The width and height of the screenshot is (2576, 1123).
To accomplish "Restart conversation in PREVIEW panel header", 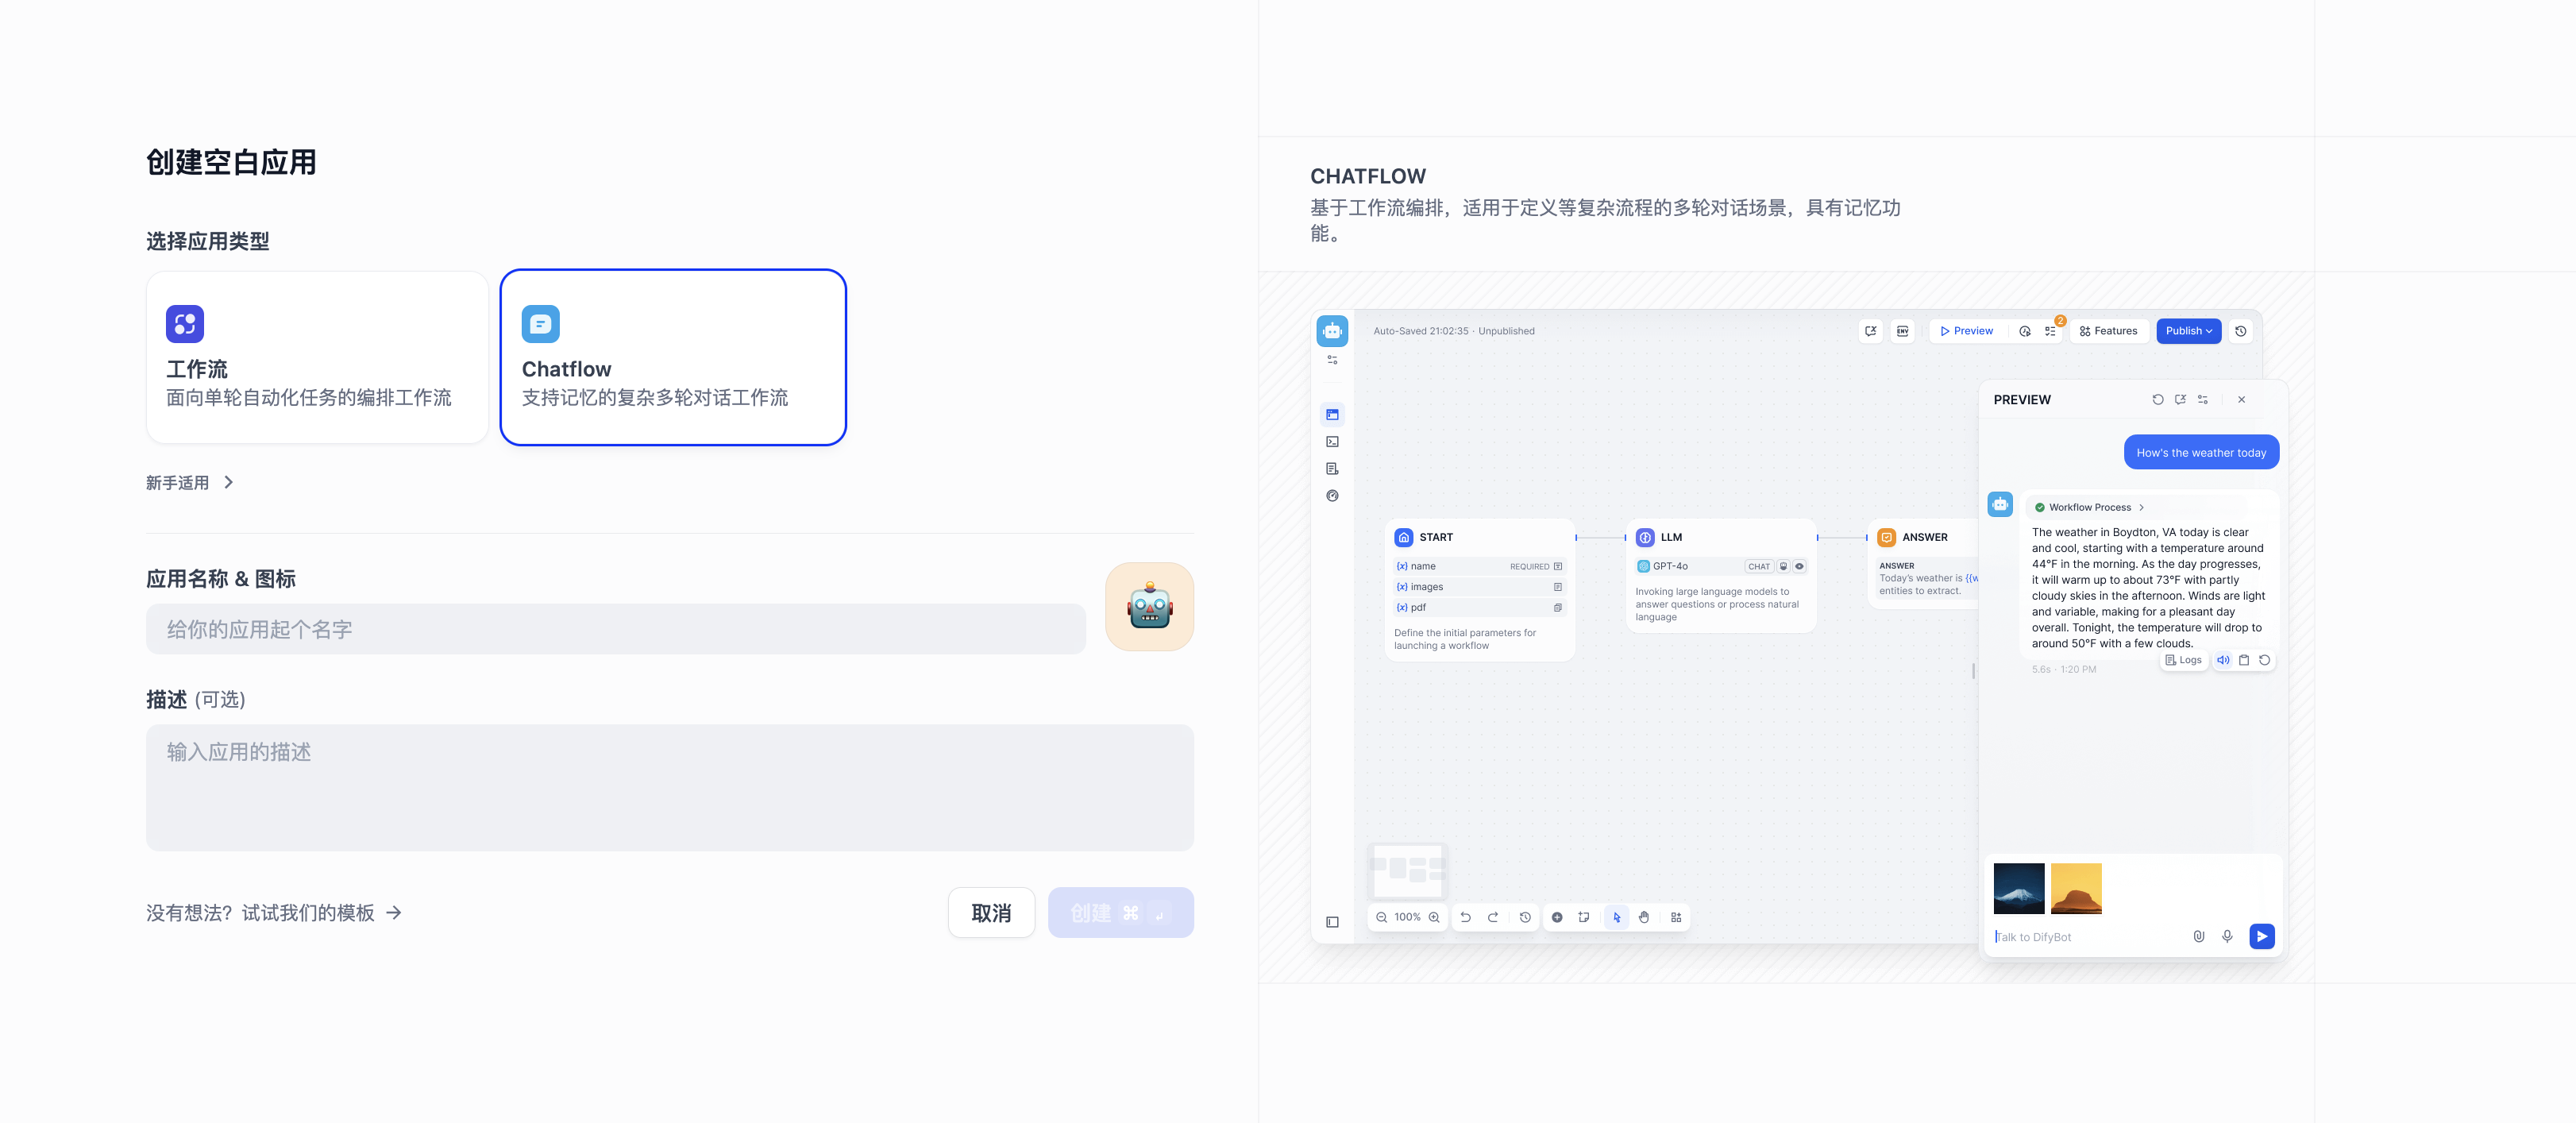I will [2158, 400].
